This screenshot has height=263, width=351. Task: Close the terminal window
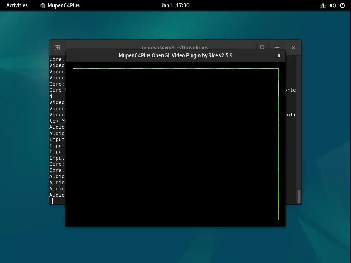click(x=293, y=47)
